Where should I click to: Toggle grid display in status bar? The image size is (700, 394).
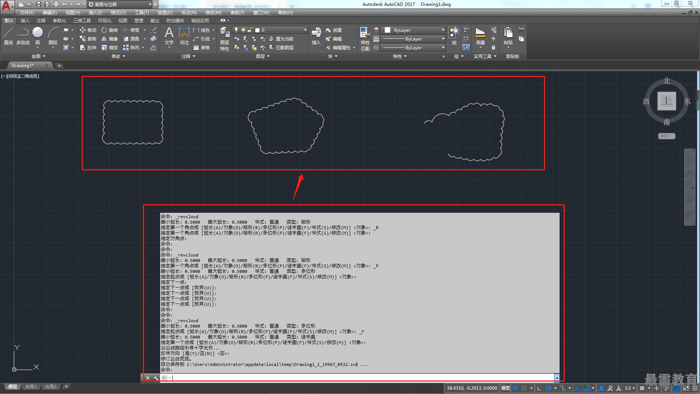(516, 388)
